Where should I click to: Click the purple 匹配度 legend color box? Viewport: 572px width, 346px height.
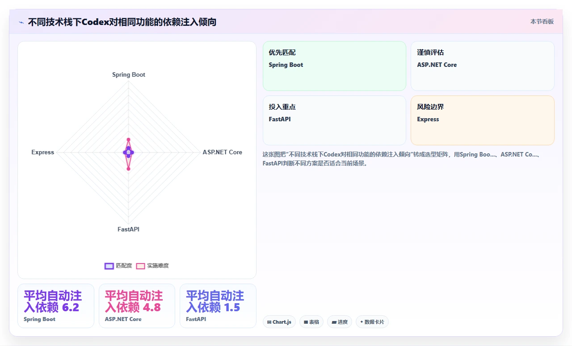click(x=109, y=266)
